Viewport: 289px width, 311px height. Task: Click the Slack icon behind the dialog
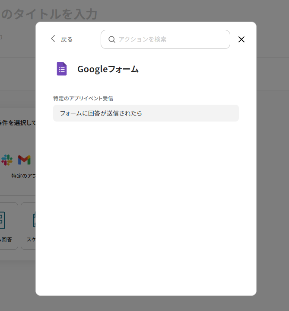click(x=7, y=160)
